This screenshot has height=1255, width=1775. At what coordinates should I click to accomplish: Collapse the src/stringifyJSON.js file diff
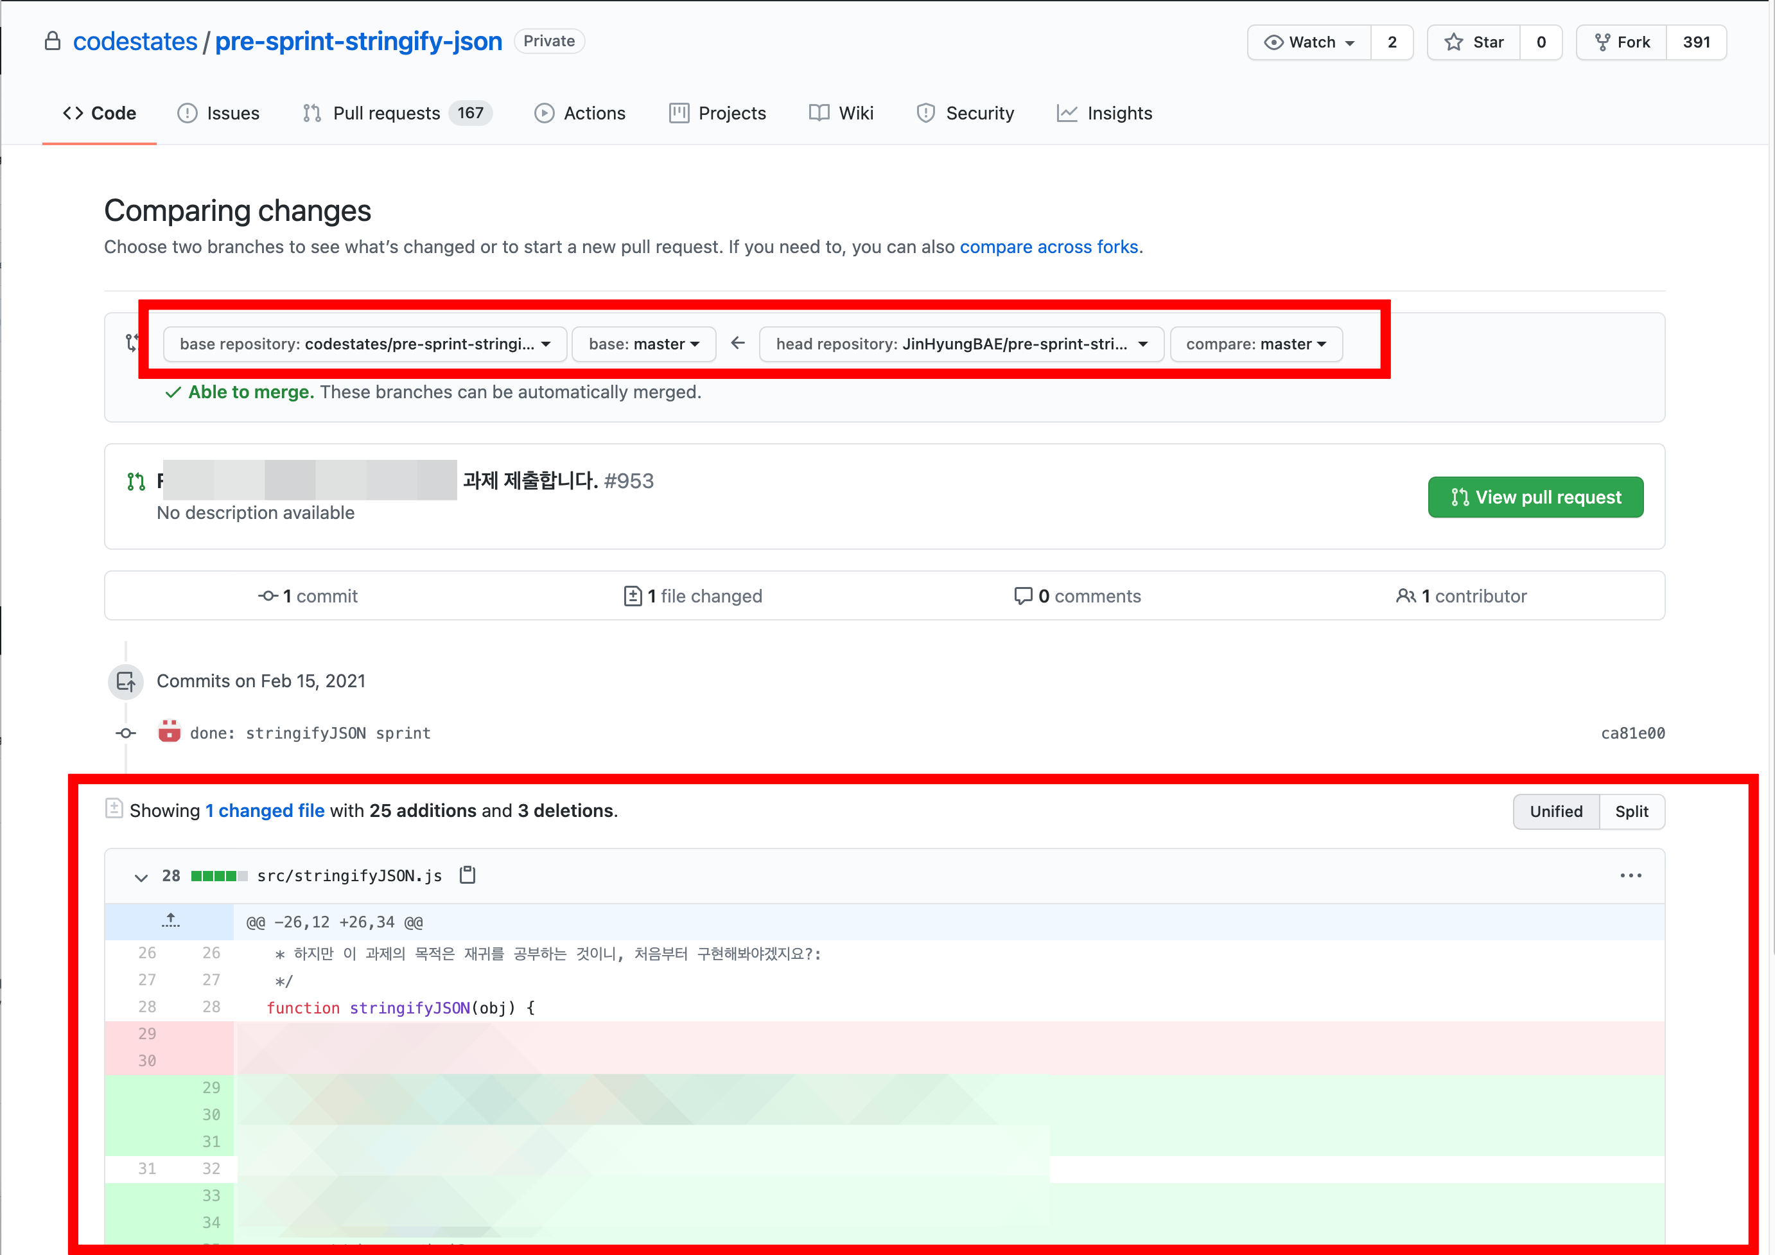coord(141,877)
